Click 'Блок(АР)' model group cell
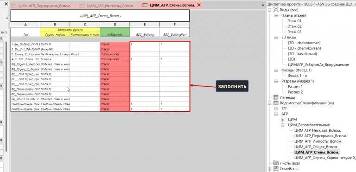This screenshot has height=172, width=356. [x=55, y=49]
